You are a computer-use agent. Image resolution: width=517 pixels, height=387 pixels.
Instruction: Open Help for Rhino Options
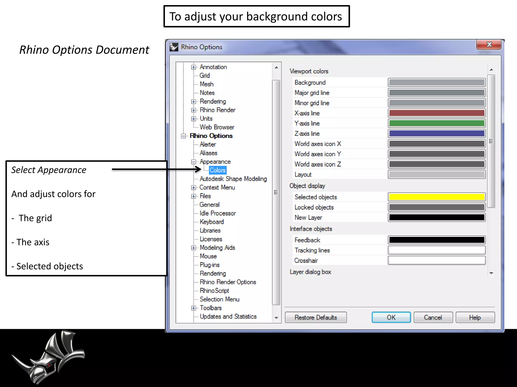(x=475, y=317)
